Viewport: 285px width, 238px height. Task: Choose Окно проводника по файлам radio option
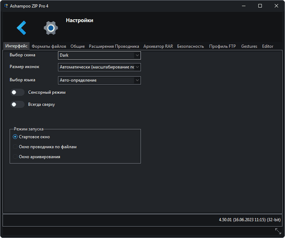point(15,147)
